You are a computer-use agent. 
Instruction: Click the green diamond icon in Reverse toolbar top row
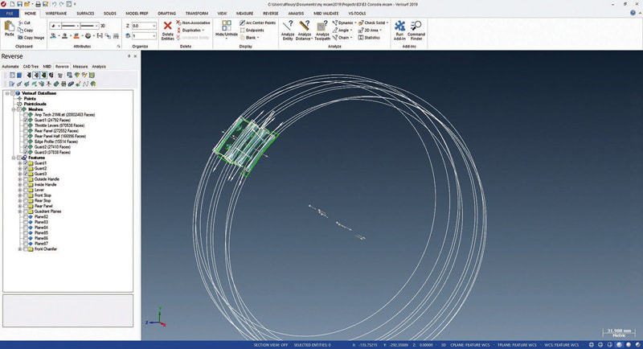(76, 75)
